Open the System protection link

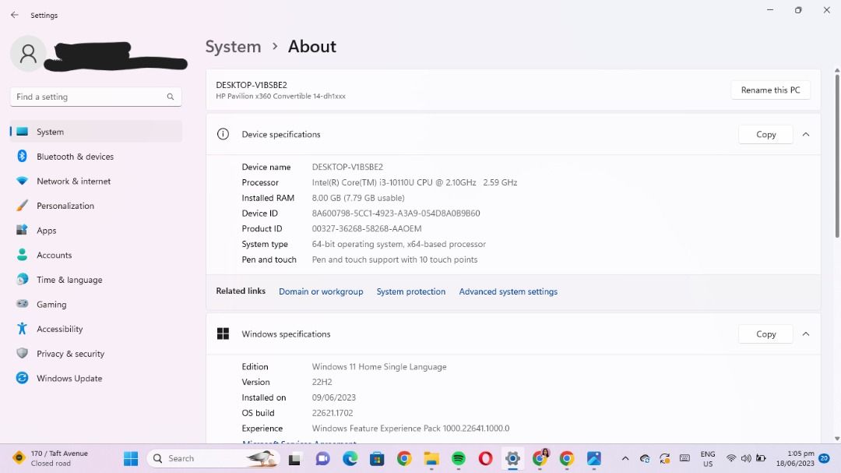410,291
